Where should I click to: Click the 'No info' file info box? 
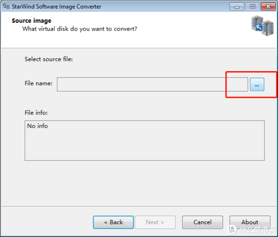pyautogui.click(x=144, y=141)
